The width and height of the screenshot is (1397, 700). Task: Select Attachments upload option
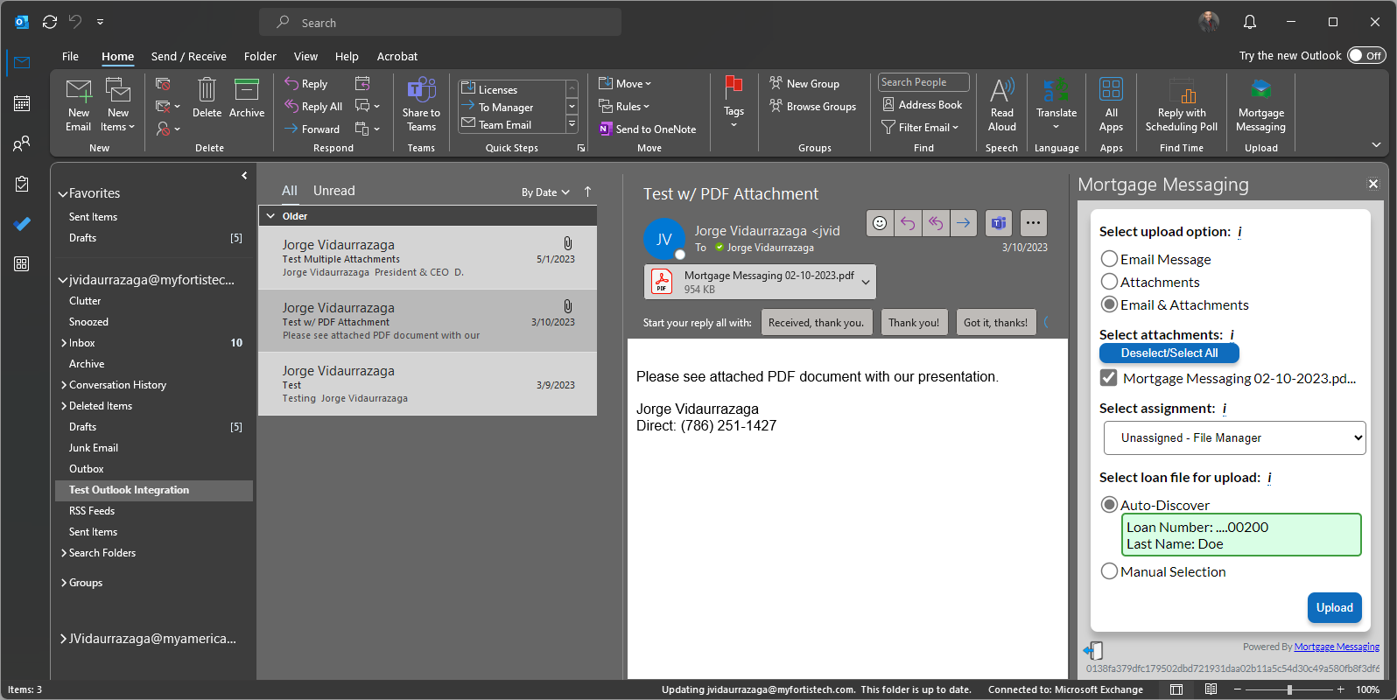(x=1109, y=282)
